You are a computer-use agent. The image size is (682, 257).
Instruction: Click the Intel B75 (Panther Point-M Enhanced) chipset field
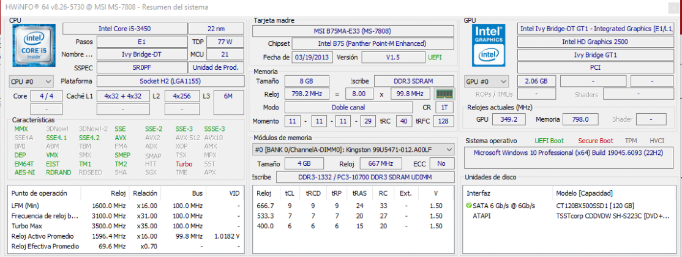point(372,44)
